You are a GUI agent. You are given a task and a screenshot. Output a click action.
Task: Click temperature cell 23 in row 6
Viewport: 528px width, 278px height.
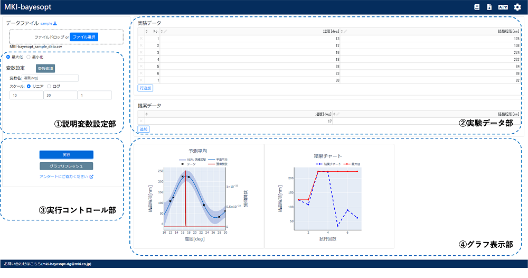coord(250,73)
